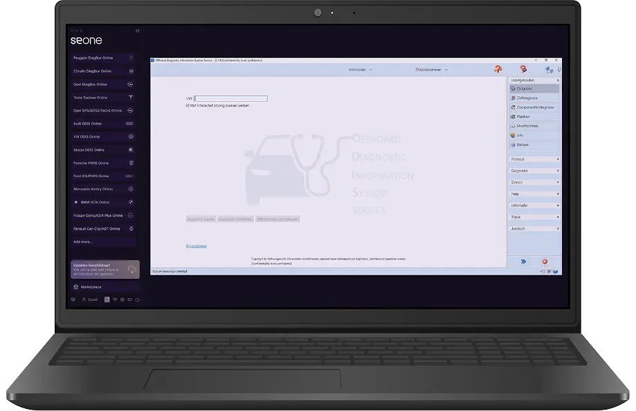Click the red stop icon at panel bottom
The height and width of the screenshot is (411, 636).
point(545,262)
